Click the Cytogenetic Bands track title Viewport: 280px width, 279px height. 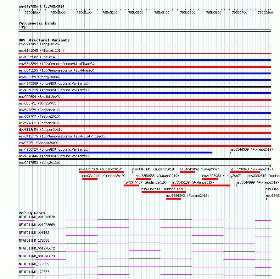[x=37, y=23]
